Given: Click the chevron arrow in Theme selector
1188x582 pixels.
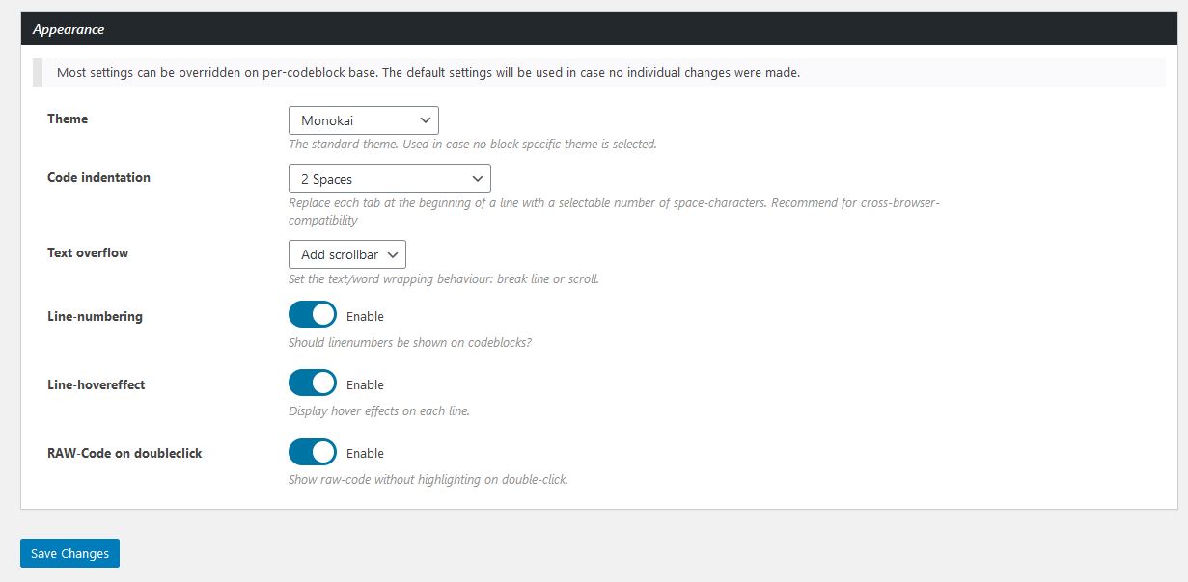Looking at the screenshot, I should [426, 120].
